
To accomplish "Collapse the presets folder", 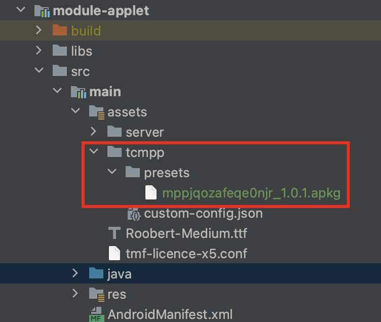I will (x=111, y=173).
